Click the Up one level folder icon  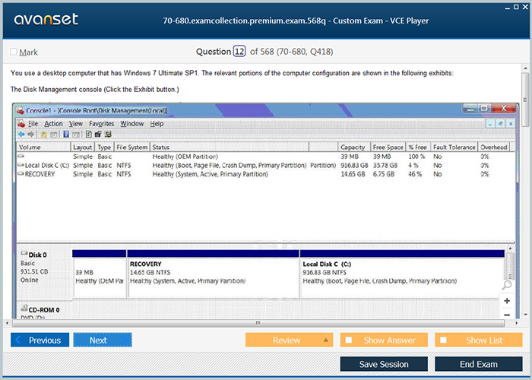pyautogui.click(x=44, y=135)
